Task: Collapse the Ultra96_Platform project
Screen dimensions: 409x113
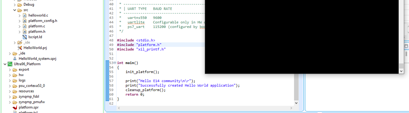Action: tap(5, 64)
